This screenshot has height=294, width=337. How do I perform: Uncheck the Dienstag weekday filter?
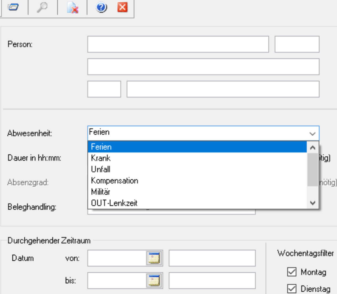click(292, 289)
